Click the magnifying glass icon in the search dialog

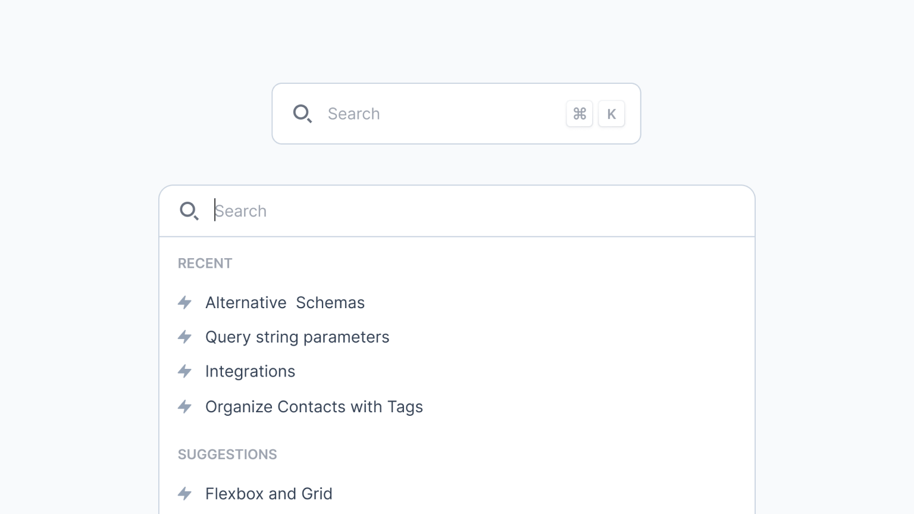189,211
